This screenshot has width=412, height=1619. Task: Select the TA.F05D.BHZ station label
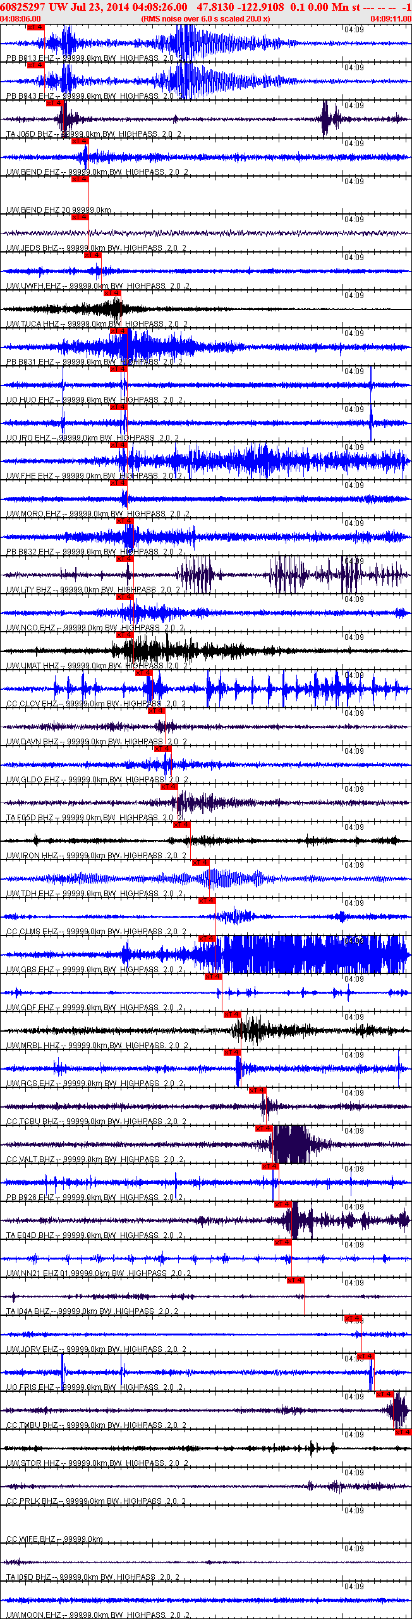(95, 818)
